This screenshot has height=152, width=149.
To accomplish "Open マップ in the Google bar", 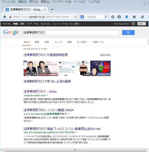I will click(x=29, y=24).
